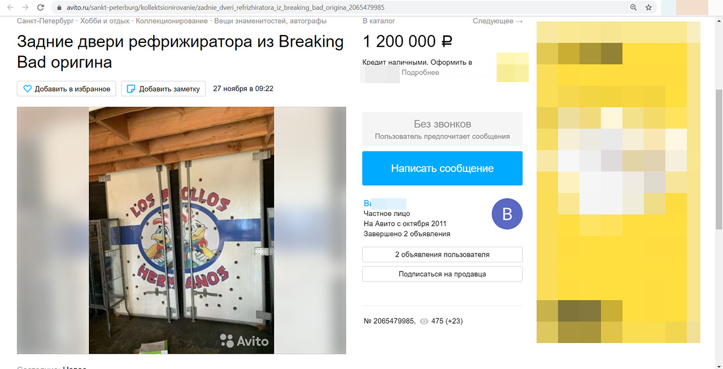Image resolution: width=723 pixels, height=369 pixels.
Task: Open the zoom magnifier icon in address bar
Action: coord(633,8)
